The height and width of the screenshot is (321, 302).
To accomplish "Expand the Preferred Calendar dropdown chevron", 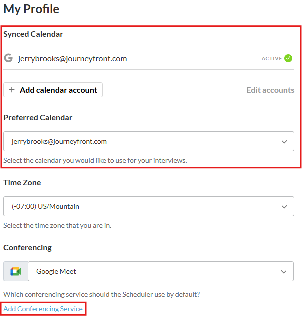I will pos(284,142).
